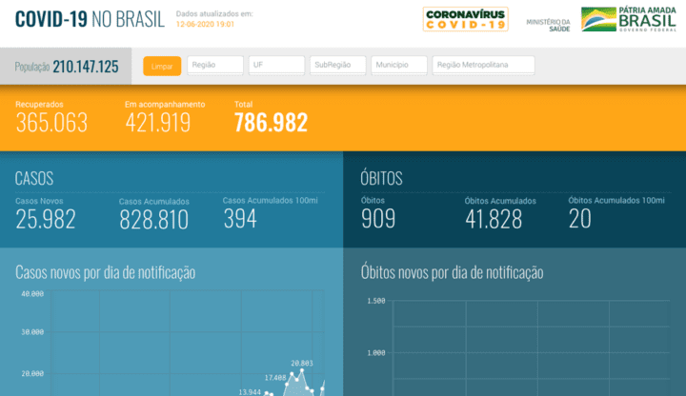Screen dimensions: 686x396
Task: Click the 17.408 data point label
Action: point(275,378)
